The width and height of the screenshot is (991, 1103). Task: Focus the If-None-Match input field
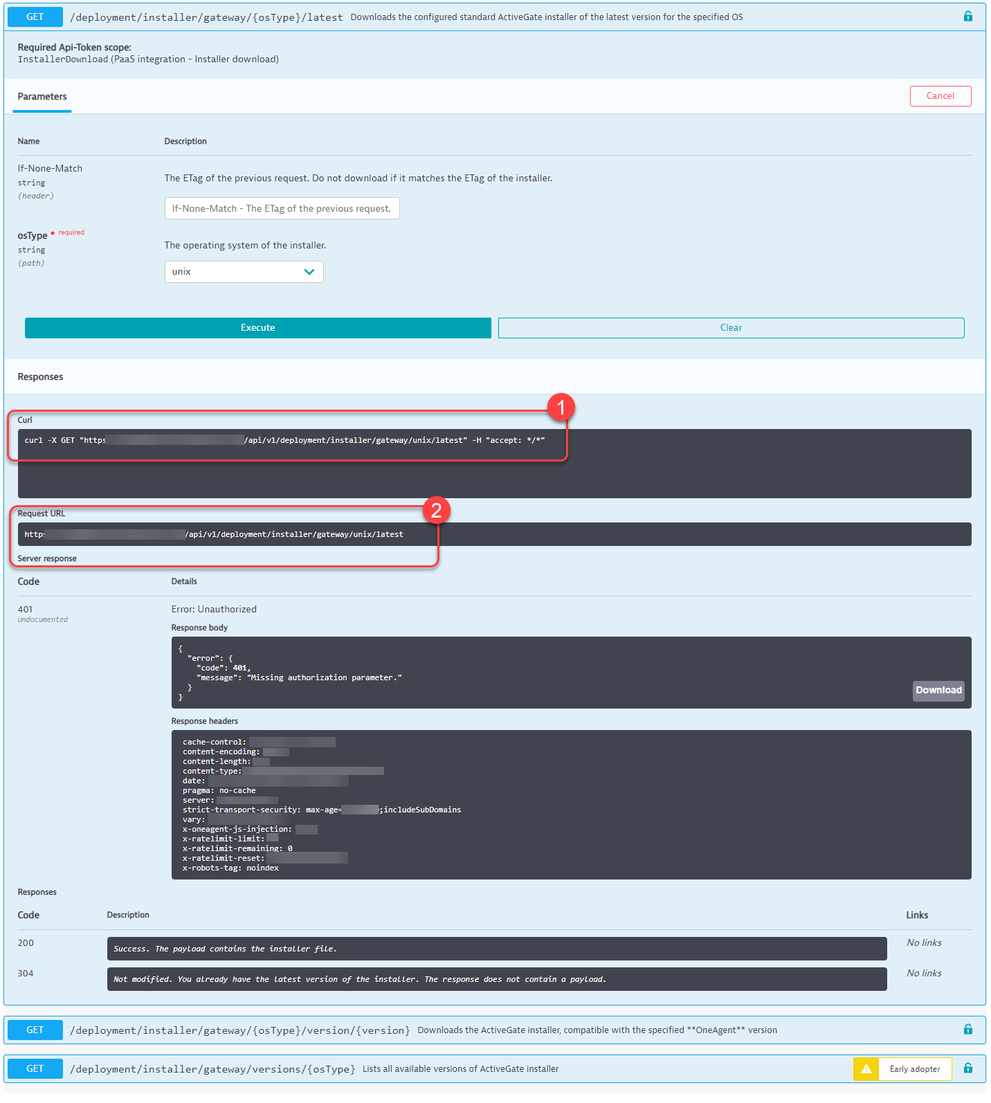[282, 208]
